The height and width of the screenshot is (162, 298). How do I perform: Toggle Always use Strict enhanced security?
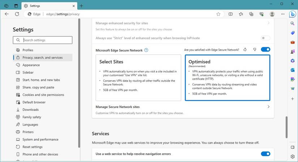pyautogui.click(x=265, y=38)
